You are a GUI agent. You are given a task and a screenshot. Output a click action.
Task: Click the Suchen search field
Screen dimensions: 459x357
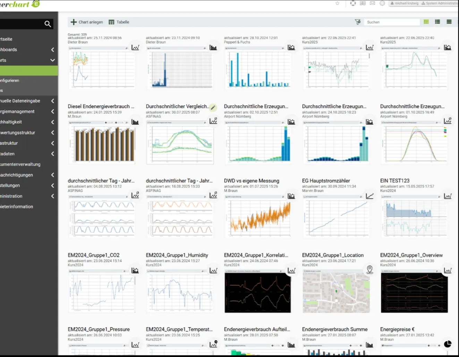pos(392,22)
